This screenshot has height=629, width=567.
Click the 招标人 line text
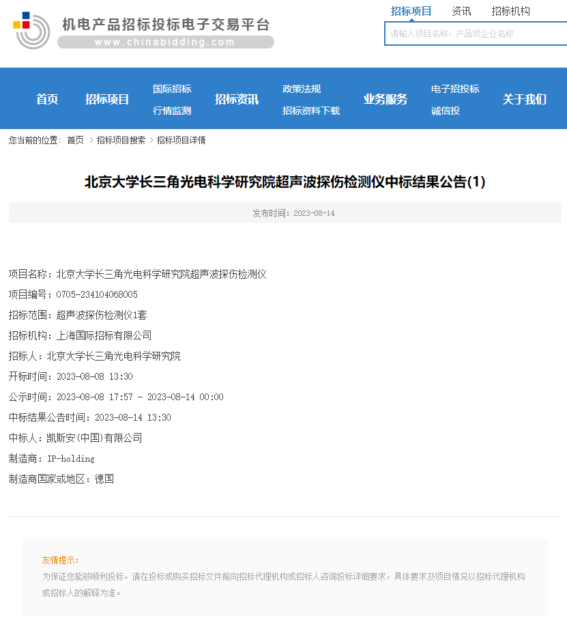(95, 356)
